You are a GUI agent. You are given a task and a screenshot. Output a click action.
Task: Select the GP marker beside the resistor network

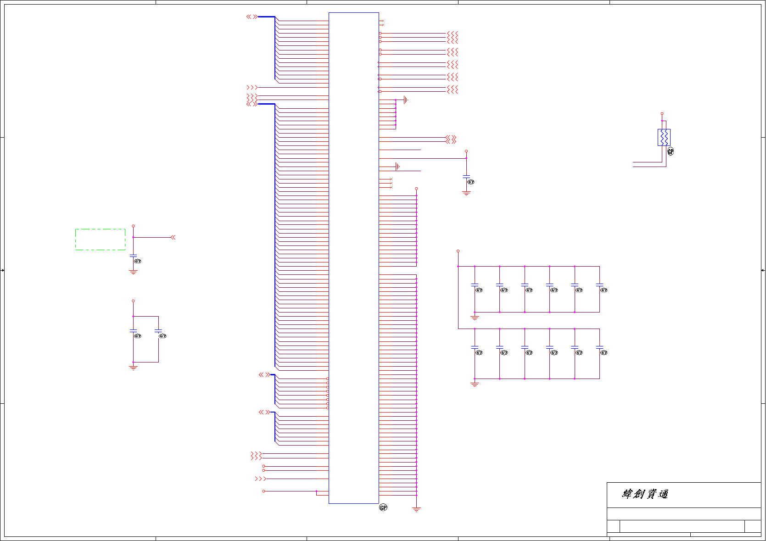coord(671,151)
